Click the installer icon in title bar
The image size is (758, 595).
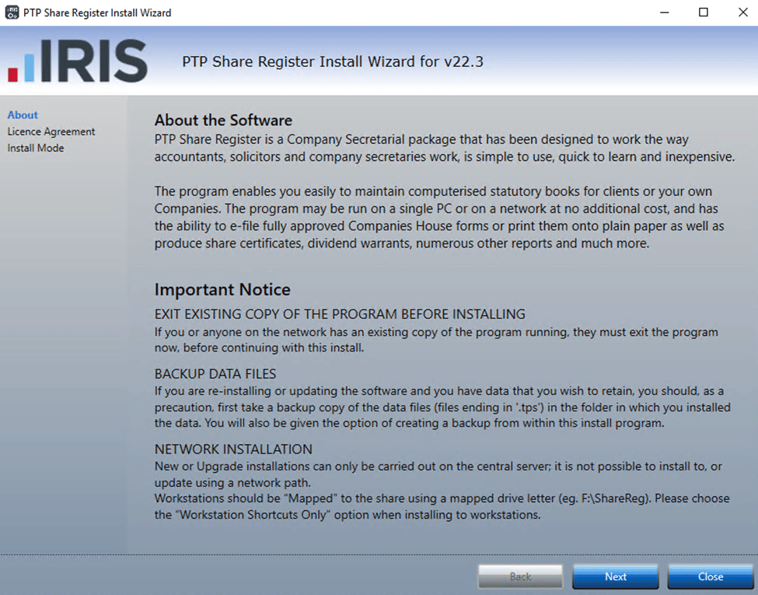click(12, 12)
